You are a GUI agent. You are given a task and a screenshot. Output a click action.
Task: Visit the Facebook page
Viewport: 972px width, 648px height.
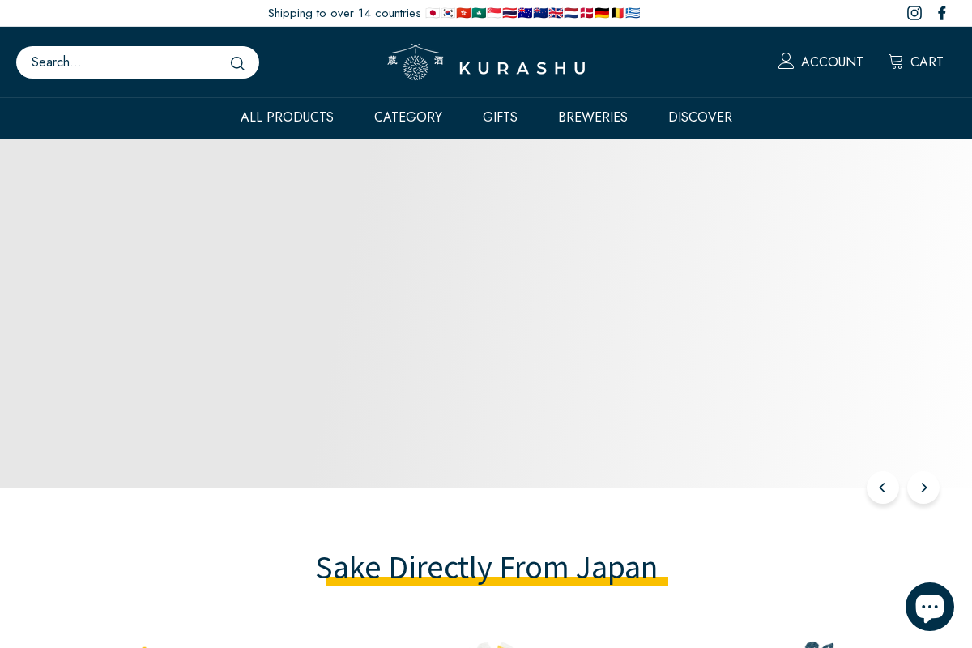[x=942, y=13]
